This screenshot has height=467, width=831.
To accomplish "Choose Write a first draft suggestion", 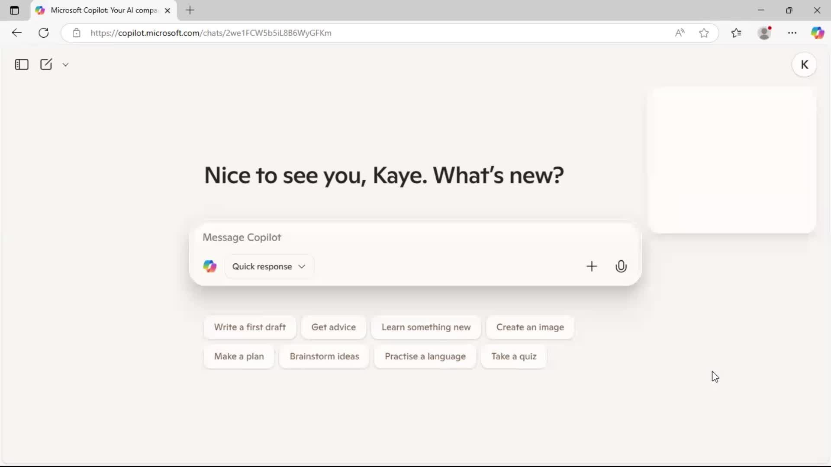I will 250,327.
